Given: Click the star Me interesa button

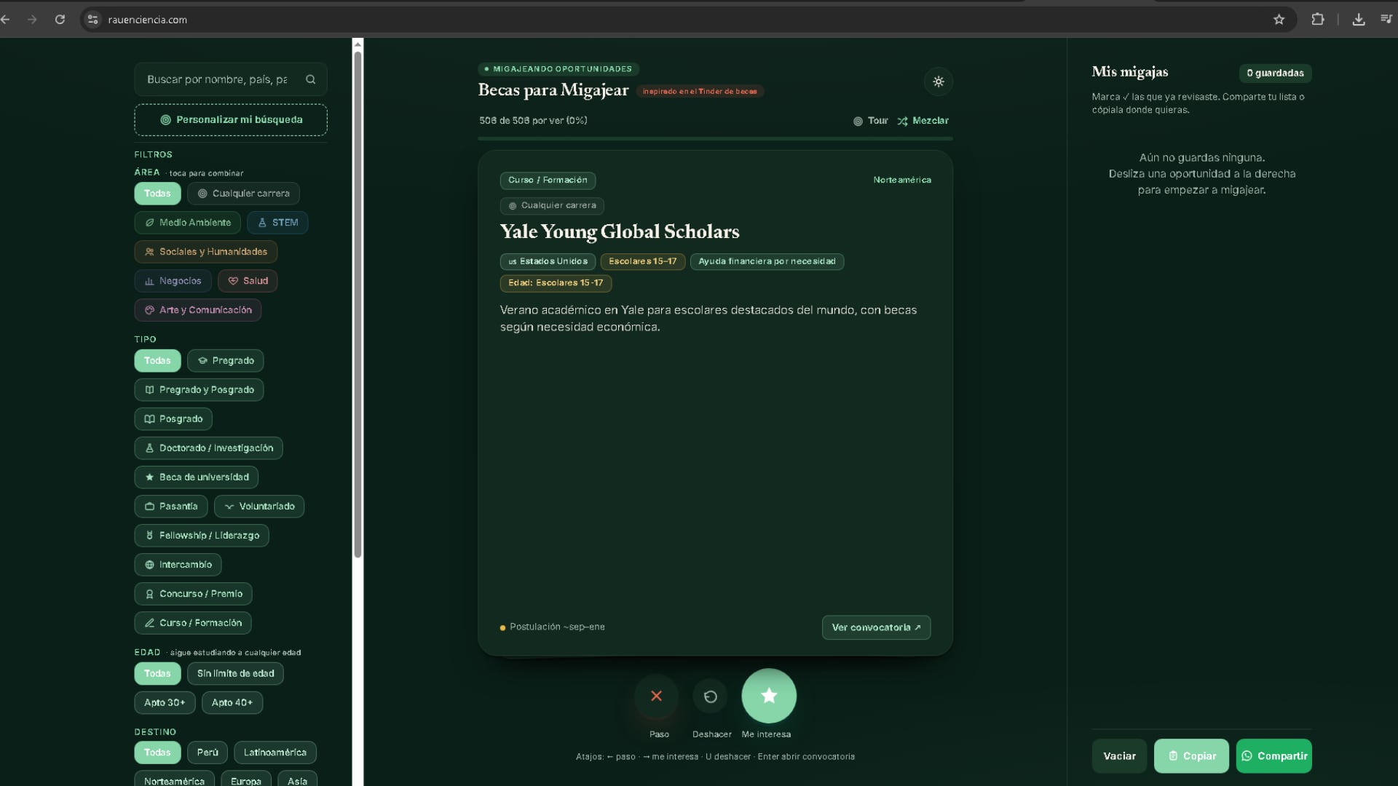Looking at the screenshot, I should (769, 696).
